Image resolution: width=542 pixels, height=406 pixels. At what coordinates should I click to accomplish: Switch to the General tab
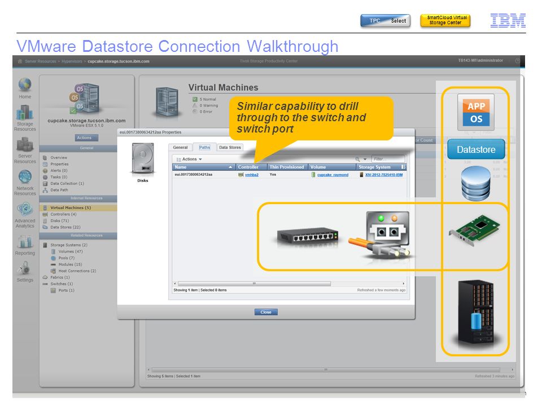tap(180, 147)
